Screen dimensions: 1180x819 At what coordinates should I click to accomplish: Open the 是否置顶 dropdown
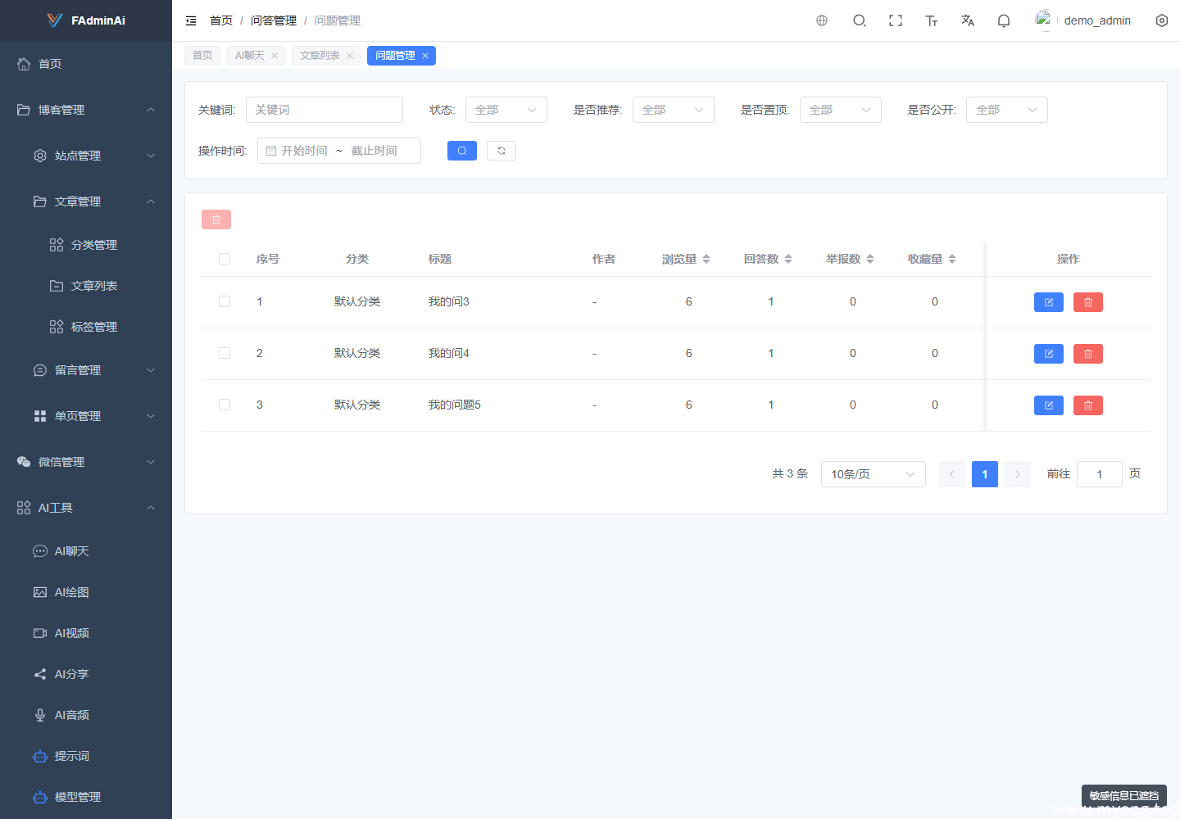tap(841, 110)
